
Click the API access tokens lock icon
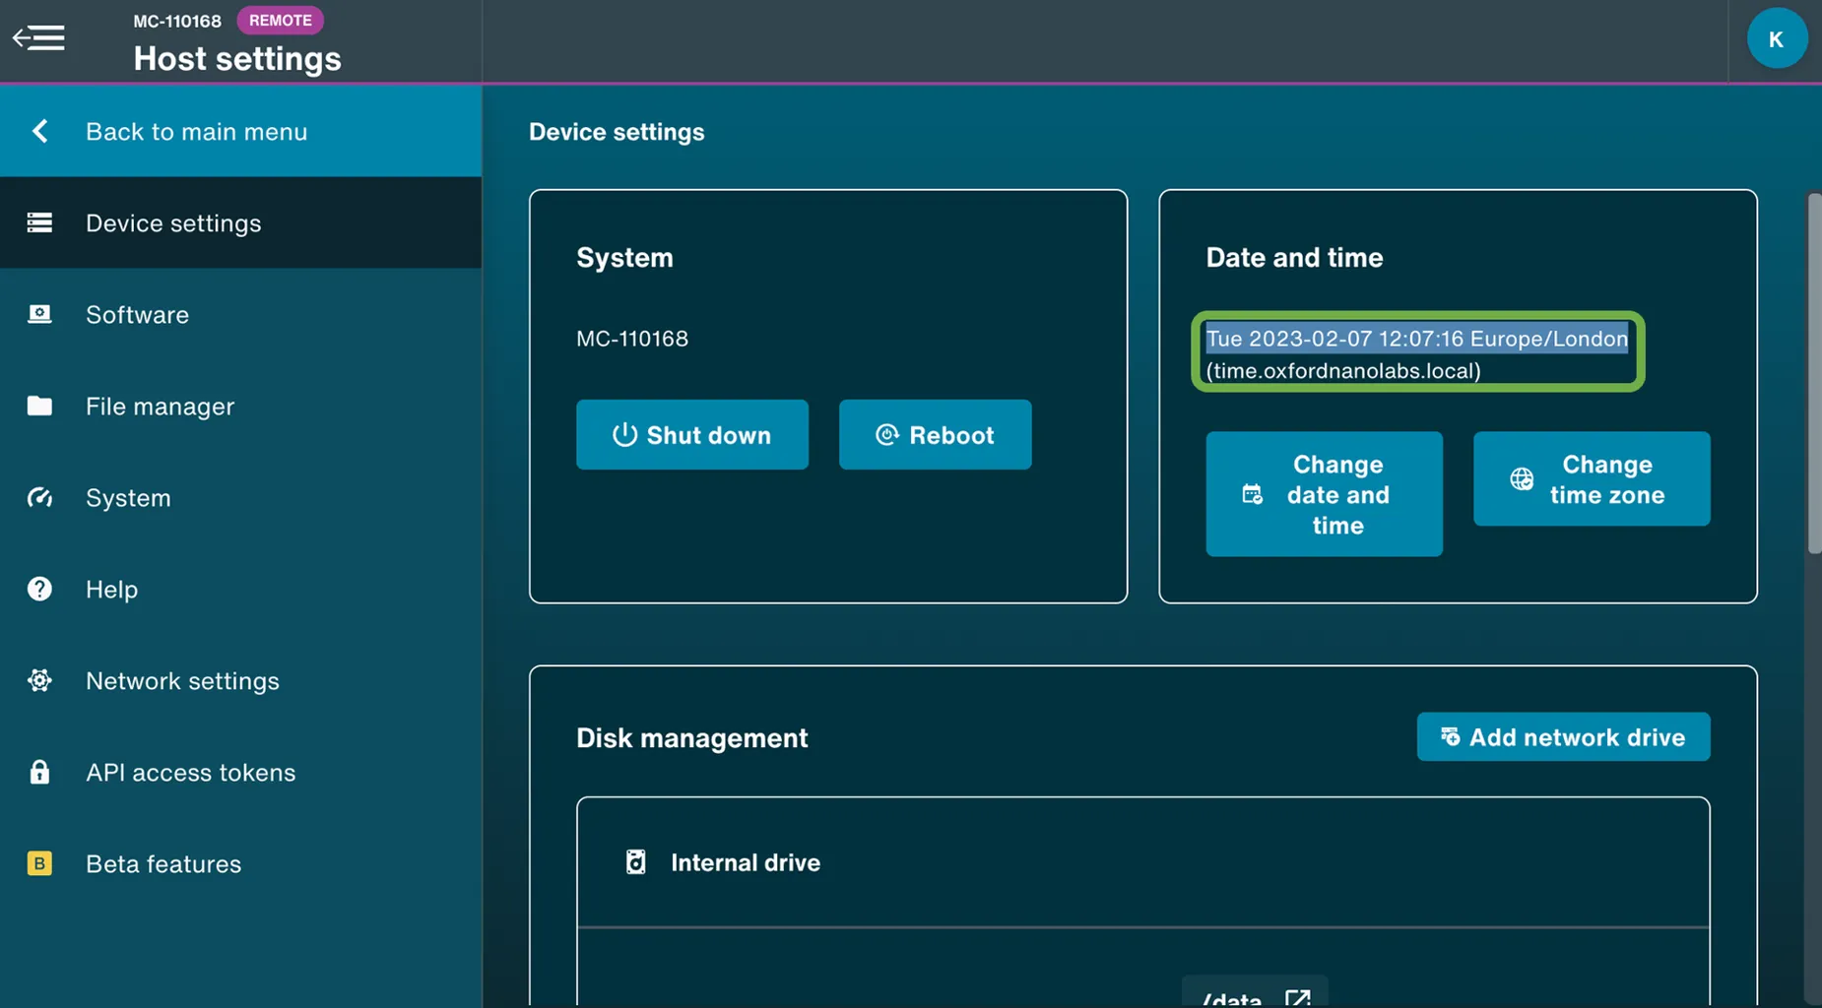pos(39,772)
